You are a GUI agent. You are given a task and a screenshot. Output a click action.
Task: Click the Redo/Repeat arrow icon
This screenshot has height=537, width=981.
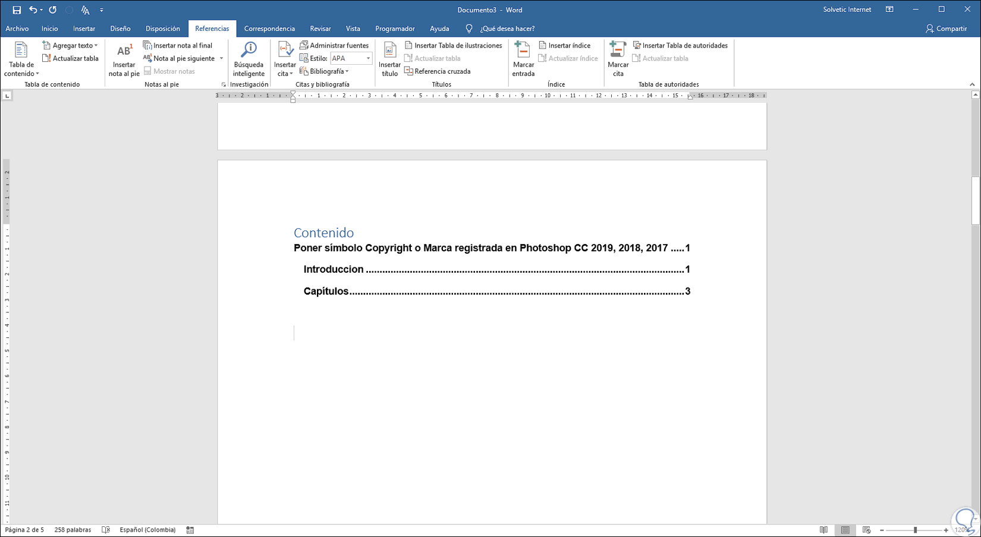53,10
